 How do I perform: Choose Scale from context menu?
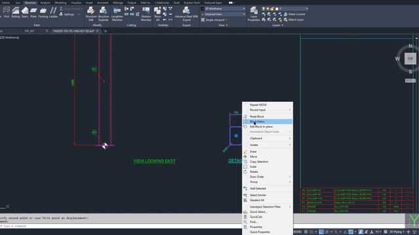point(268,167)
